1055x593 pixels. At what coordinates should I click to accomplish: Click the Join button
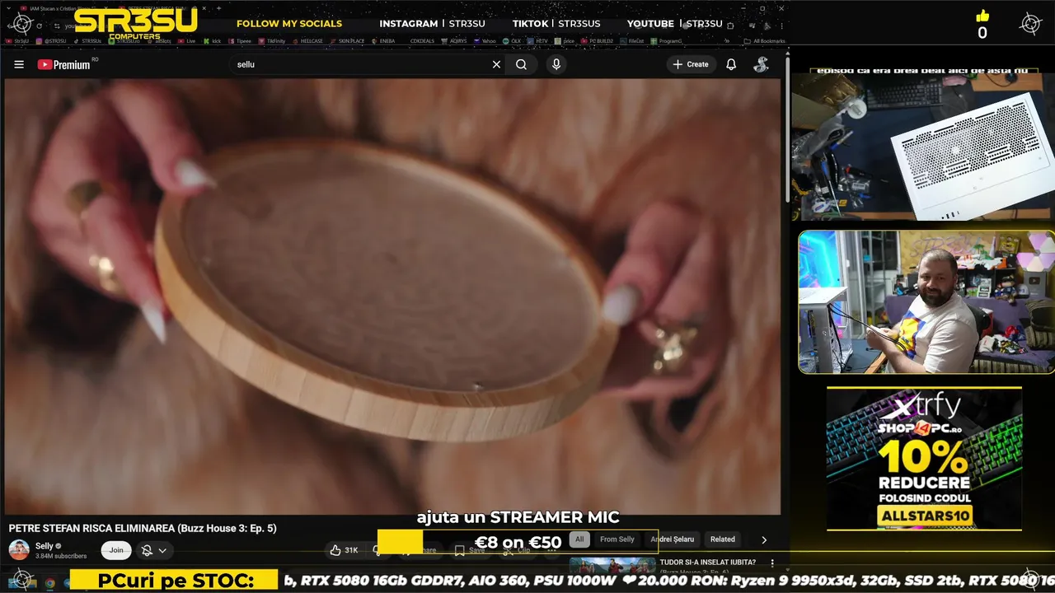116,550
